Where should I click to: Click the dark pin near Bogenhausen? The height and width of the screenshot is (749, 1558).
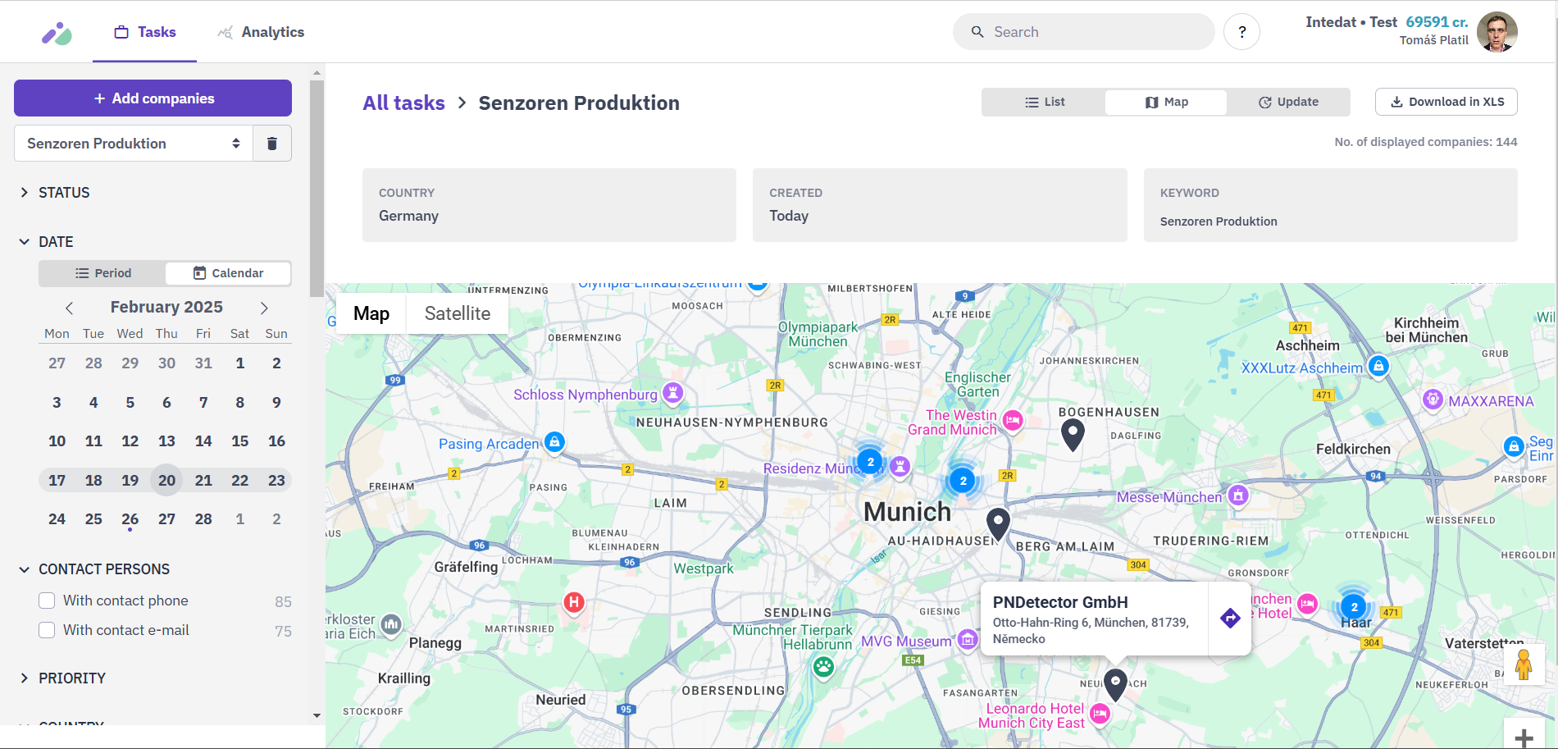pos(1073,434)
